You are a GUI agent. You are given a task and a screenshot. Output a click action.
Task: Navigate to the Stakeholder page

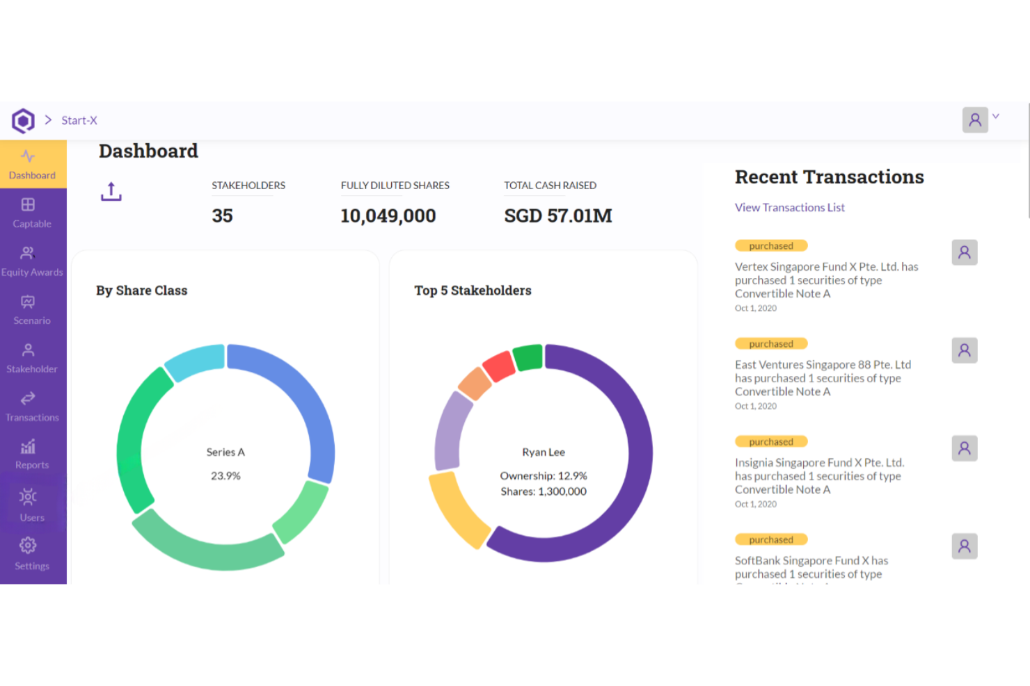32,357
